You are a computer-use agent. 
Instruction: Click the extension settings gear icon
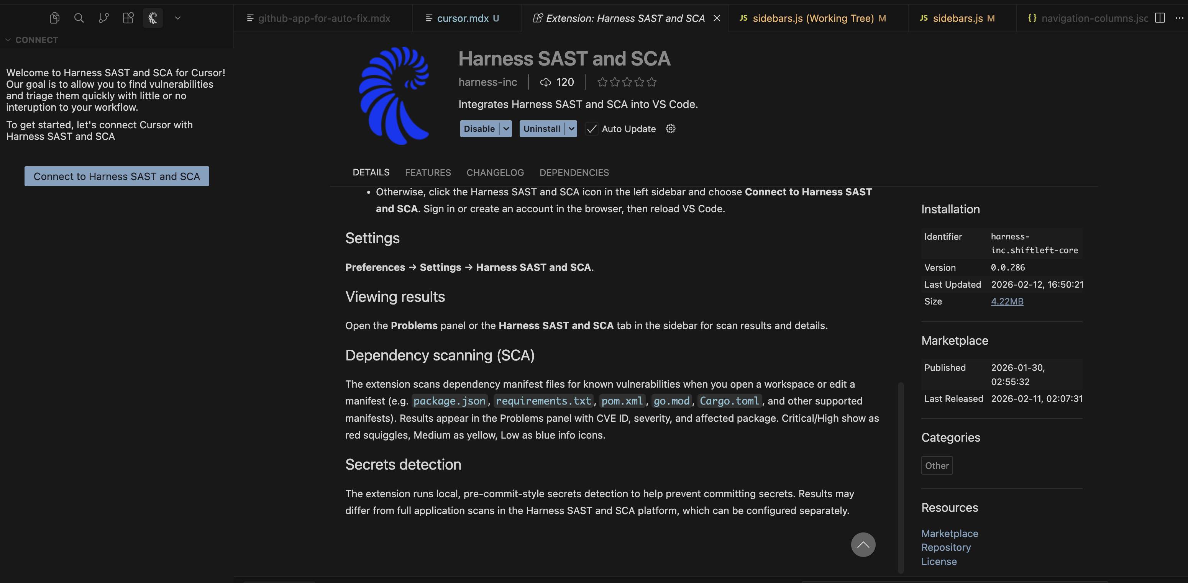coord(671,129)
